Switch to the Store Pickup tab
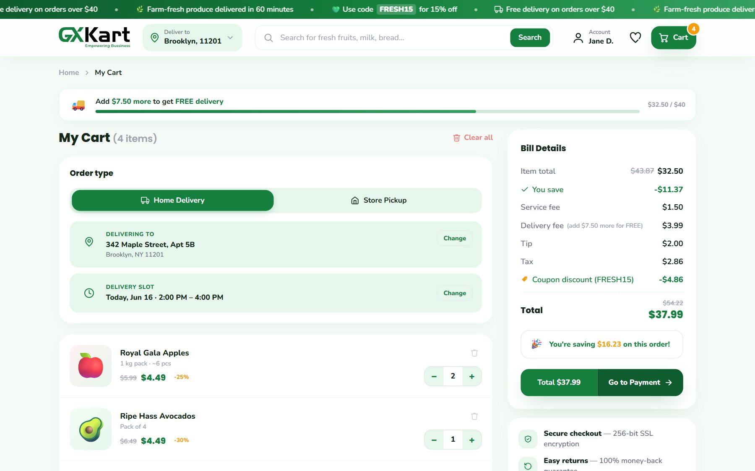This screenshot has height=471, width=755. point(378,200)
